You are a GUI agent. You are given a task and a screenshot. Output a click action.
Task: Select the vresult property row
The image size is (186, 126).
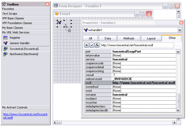pyautogui.click(x=130, y=75)
